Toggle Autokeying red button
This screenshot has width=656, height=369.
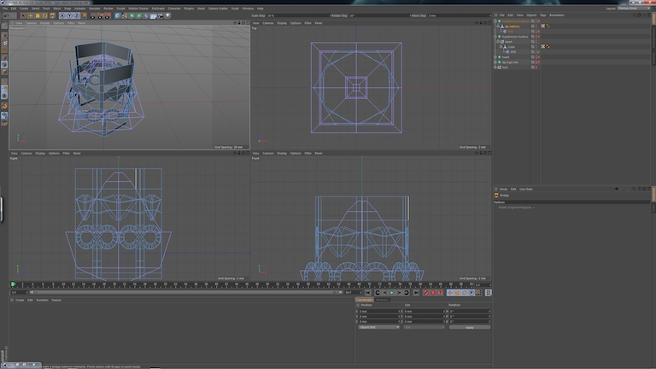(432, 293)
